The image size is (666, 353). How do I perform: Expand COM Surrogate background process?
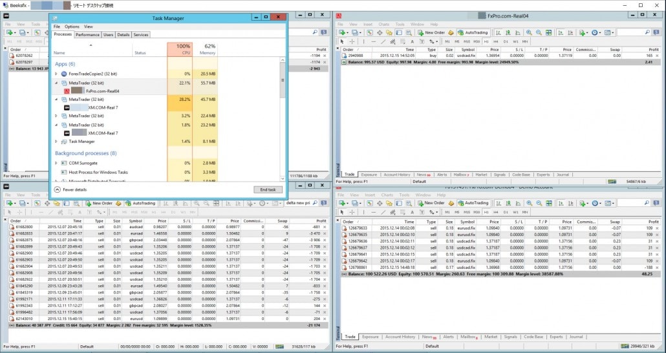[56, 163]
